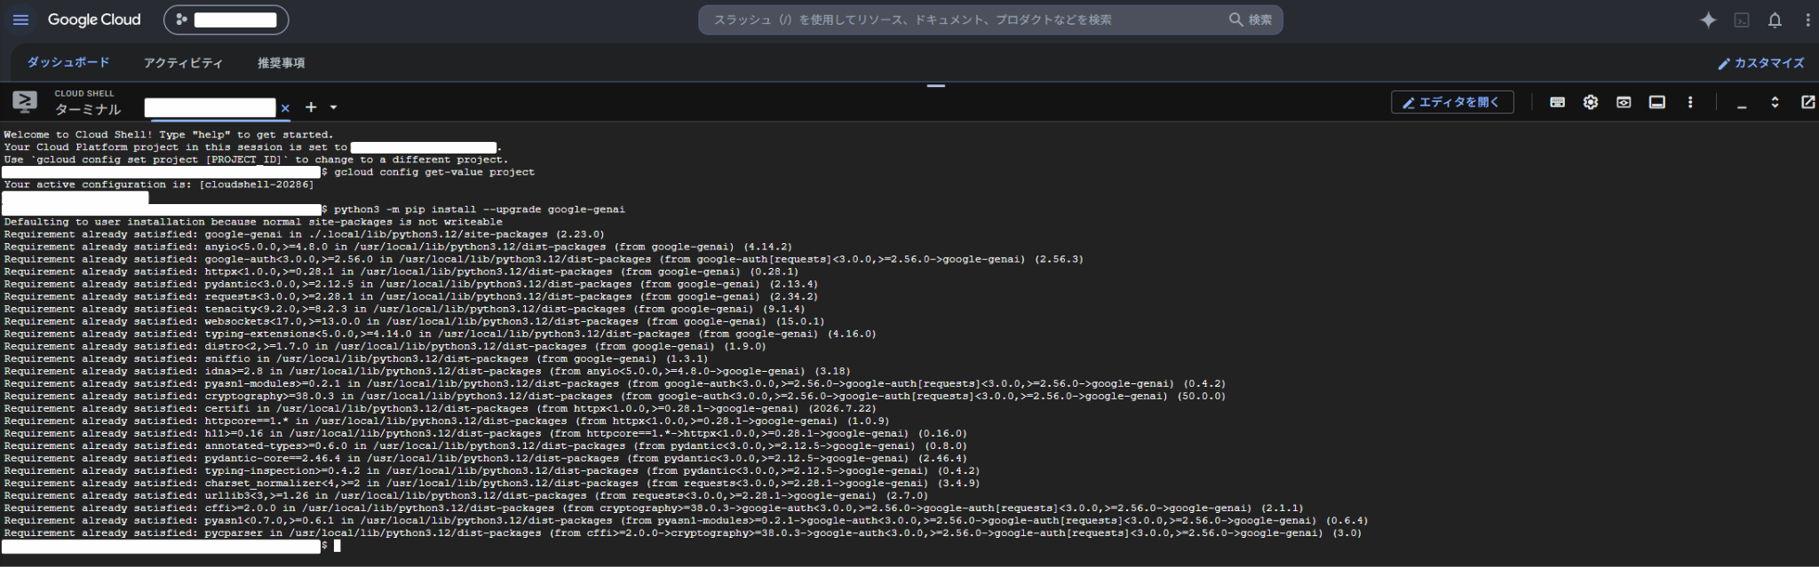Open the Google Cloud navigation hamburger menu
1819x567 pixels.
[20, 20]
